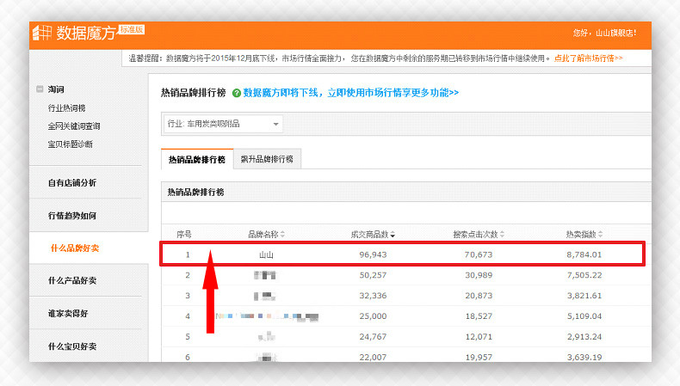Image resolution: width=680 pixels, height=386 pixels.
Task: Open the 行业 industry dropdown
Action: [x=222, y=124]
